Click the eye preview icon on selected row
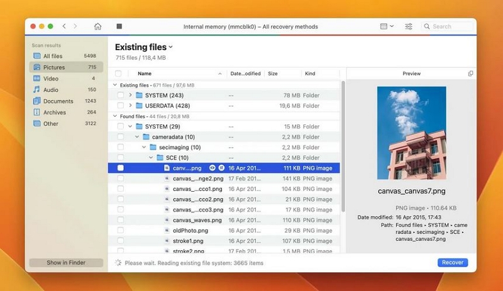The width and height of the screenshot is (503, 291). pos(212,168)
